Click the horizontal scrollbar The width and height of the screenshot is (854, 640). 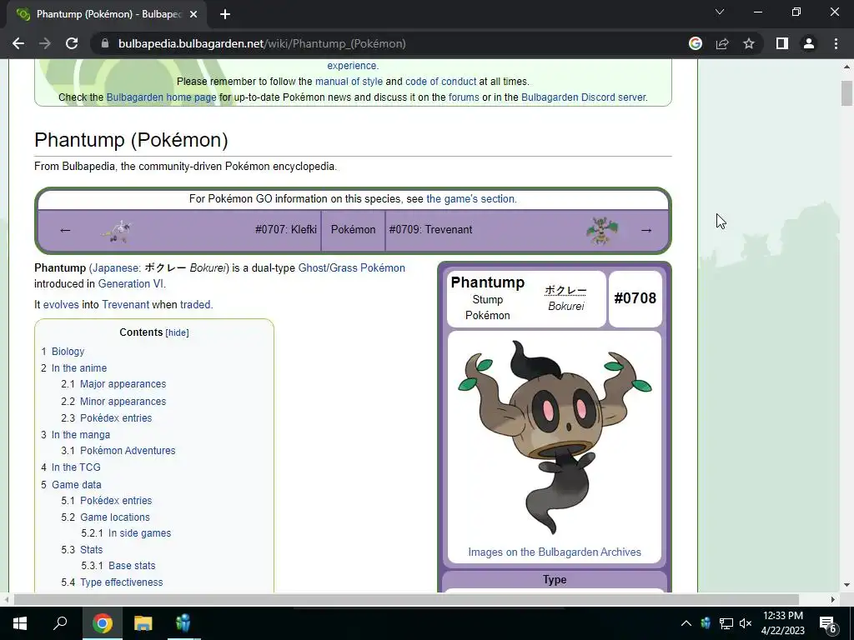coord(406,599)
